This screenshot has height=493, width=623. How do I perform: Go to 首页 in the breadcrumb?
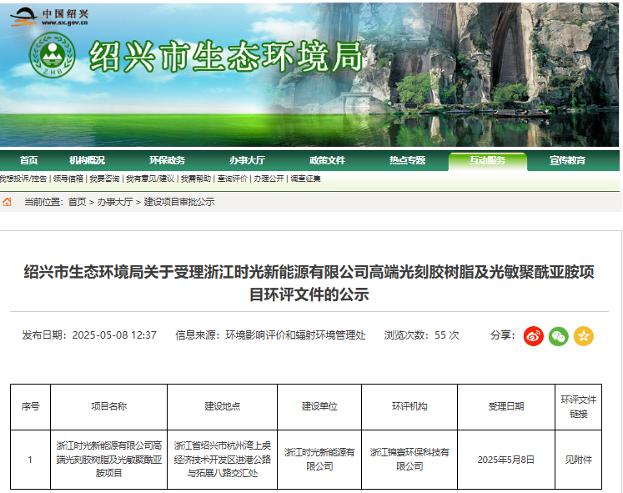[x=77, y=202]
